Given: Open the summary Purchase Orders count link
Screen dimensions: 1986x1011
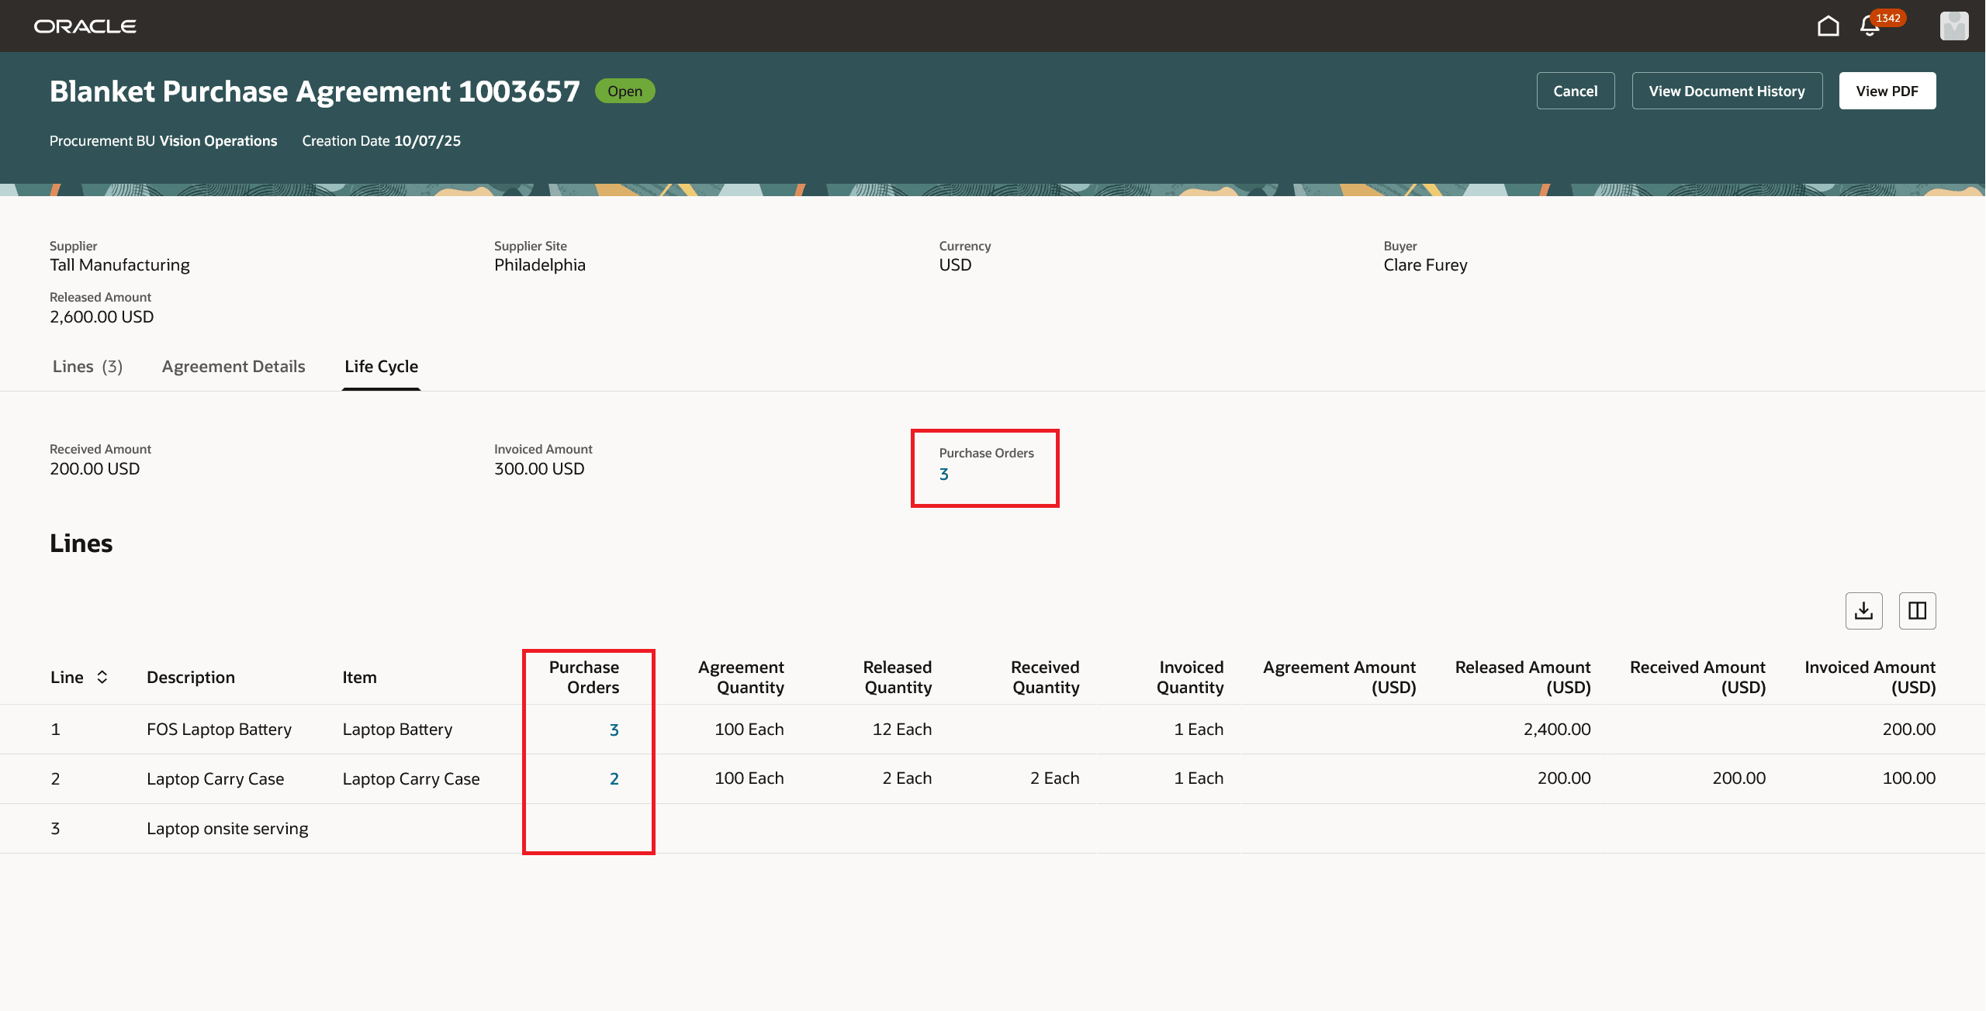Looking at the screenshot, I should (943, 474).
